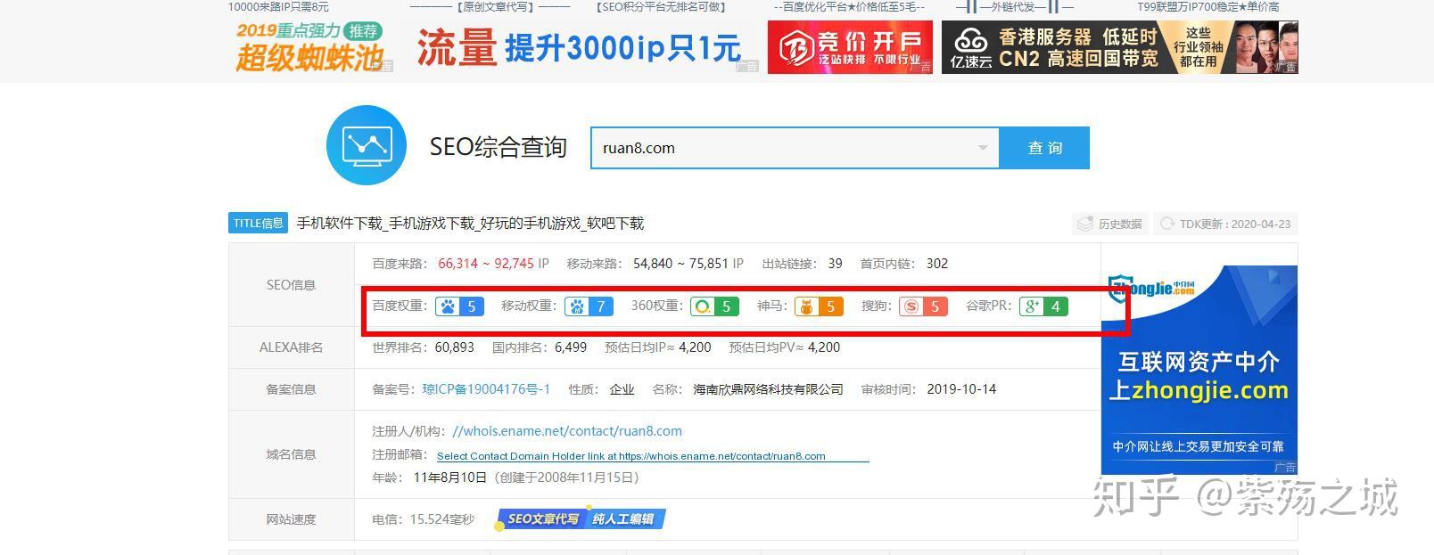Click the SEO信息 row header

point(292,285)
